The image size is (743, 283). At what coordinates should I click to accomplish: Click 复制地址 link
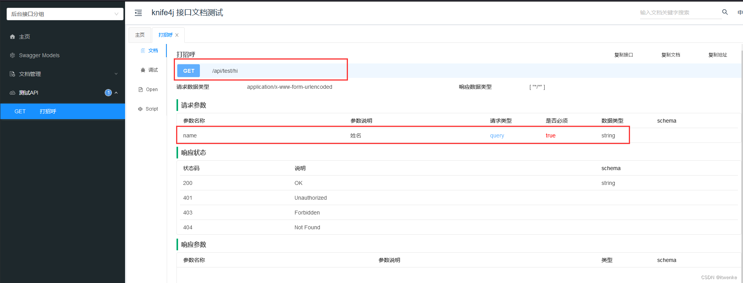tap(718, 55)
